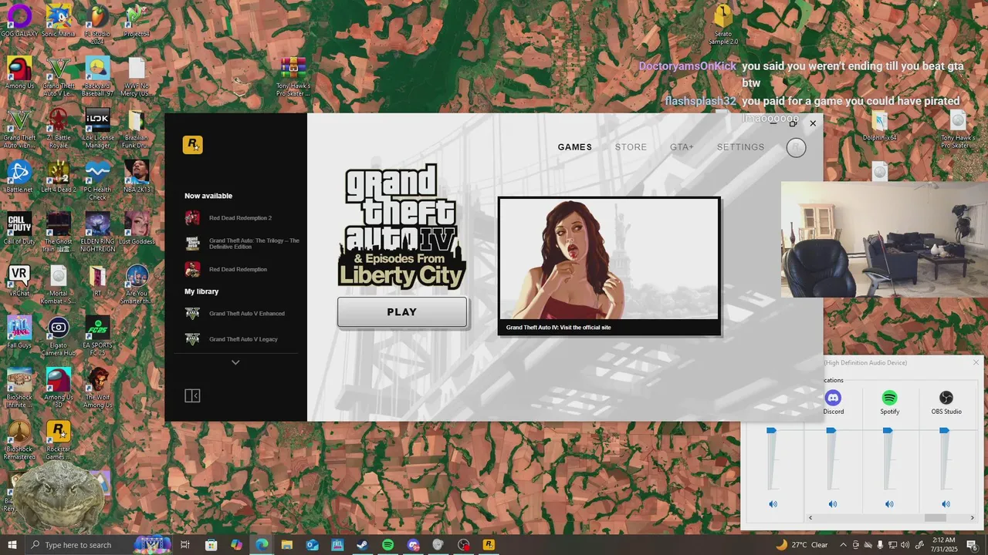Open iLok License Manager desktop icon
The height and width of the screenshot is (555, 988).
click(x=97, y=128)
